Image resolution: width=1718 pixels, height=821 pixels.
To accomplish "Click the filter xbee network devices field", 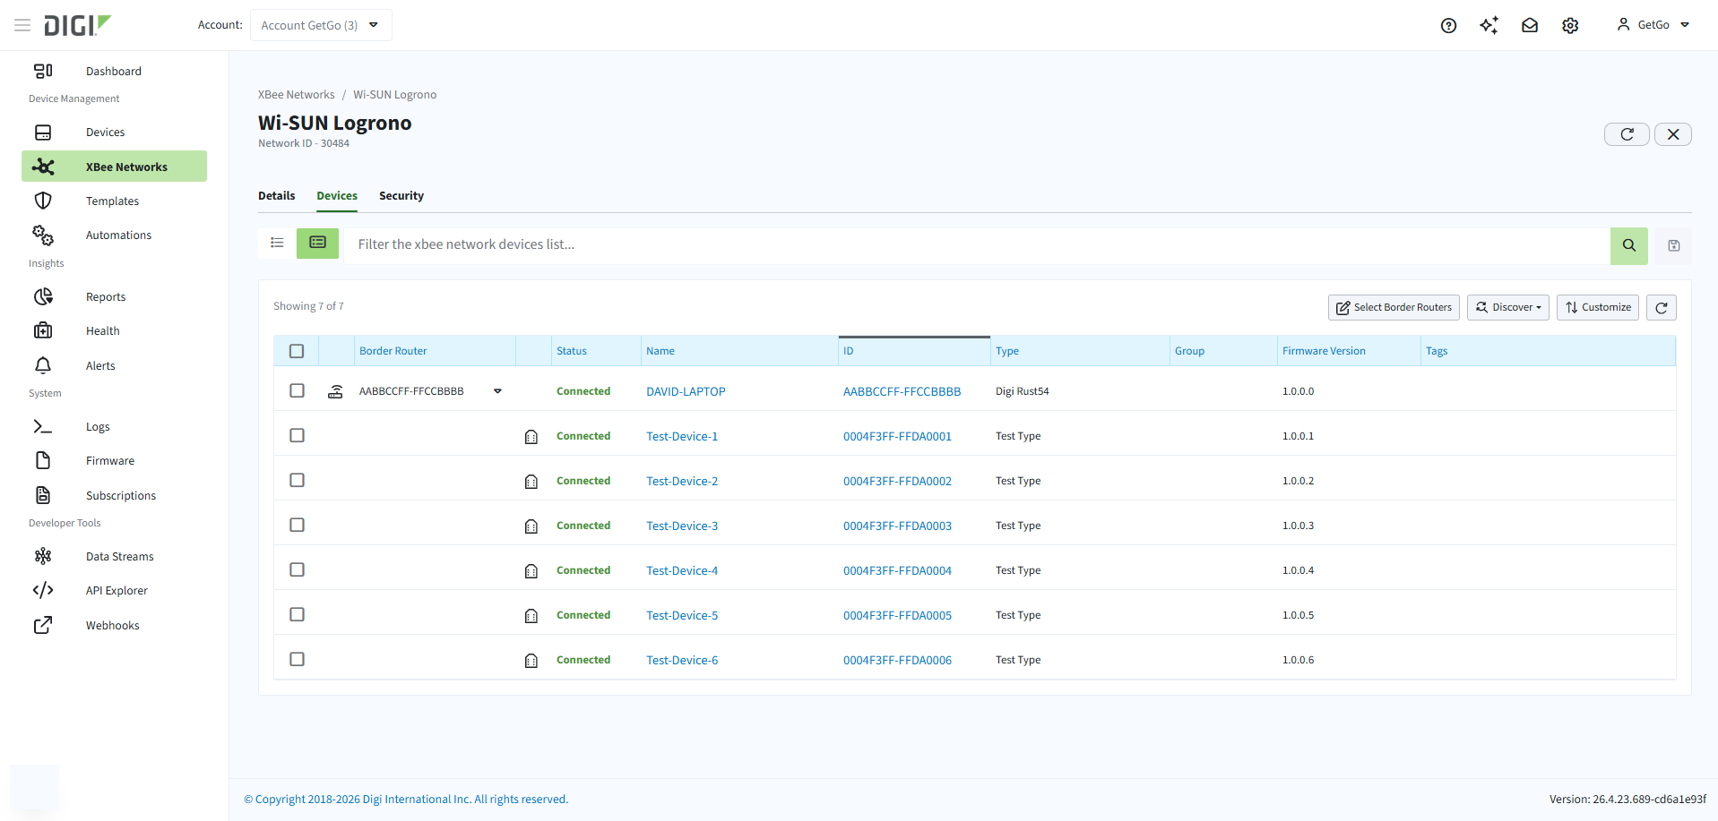I will coord(979,245).
